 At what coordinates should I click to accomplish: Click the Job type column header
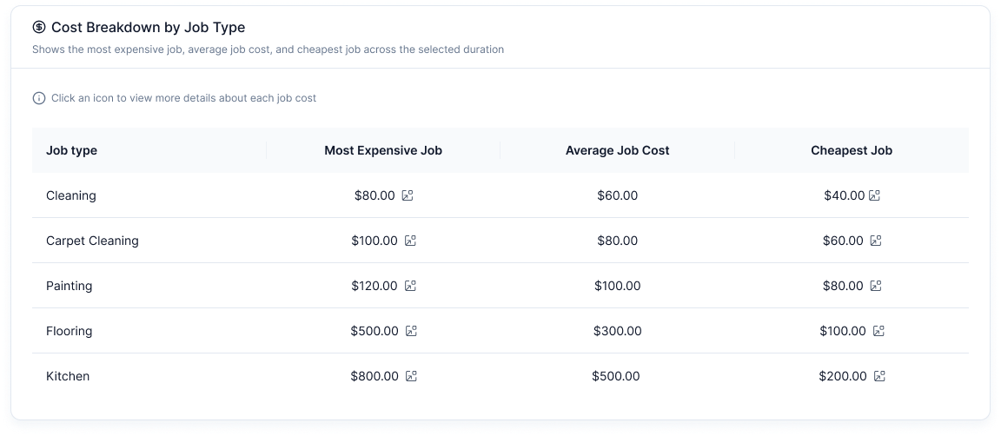coord(71,150)
